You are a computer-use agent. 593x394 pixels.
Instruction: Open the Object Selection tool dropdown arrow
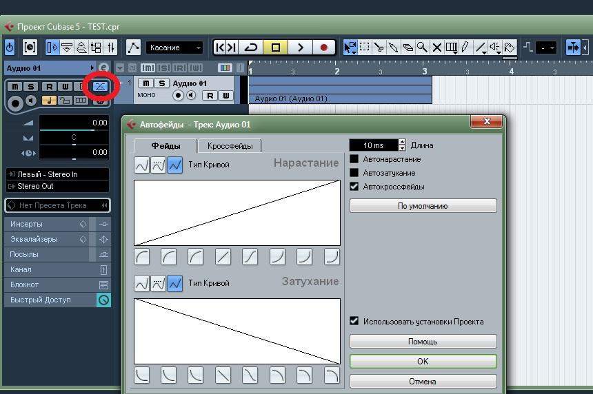click(354, 52)
